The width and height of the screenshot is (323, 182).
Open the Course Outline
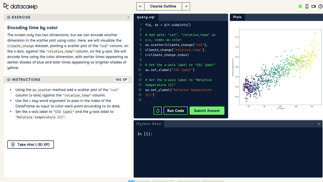[x=163, y=6]
